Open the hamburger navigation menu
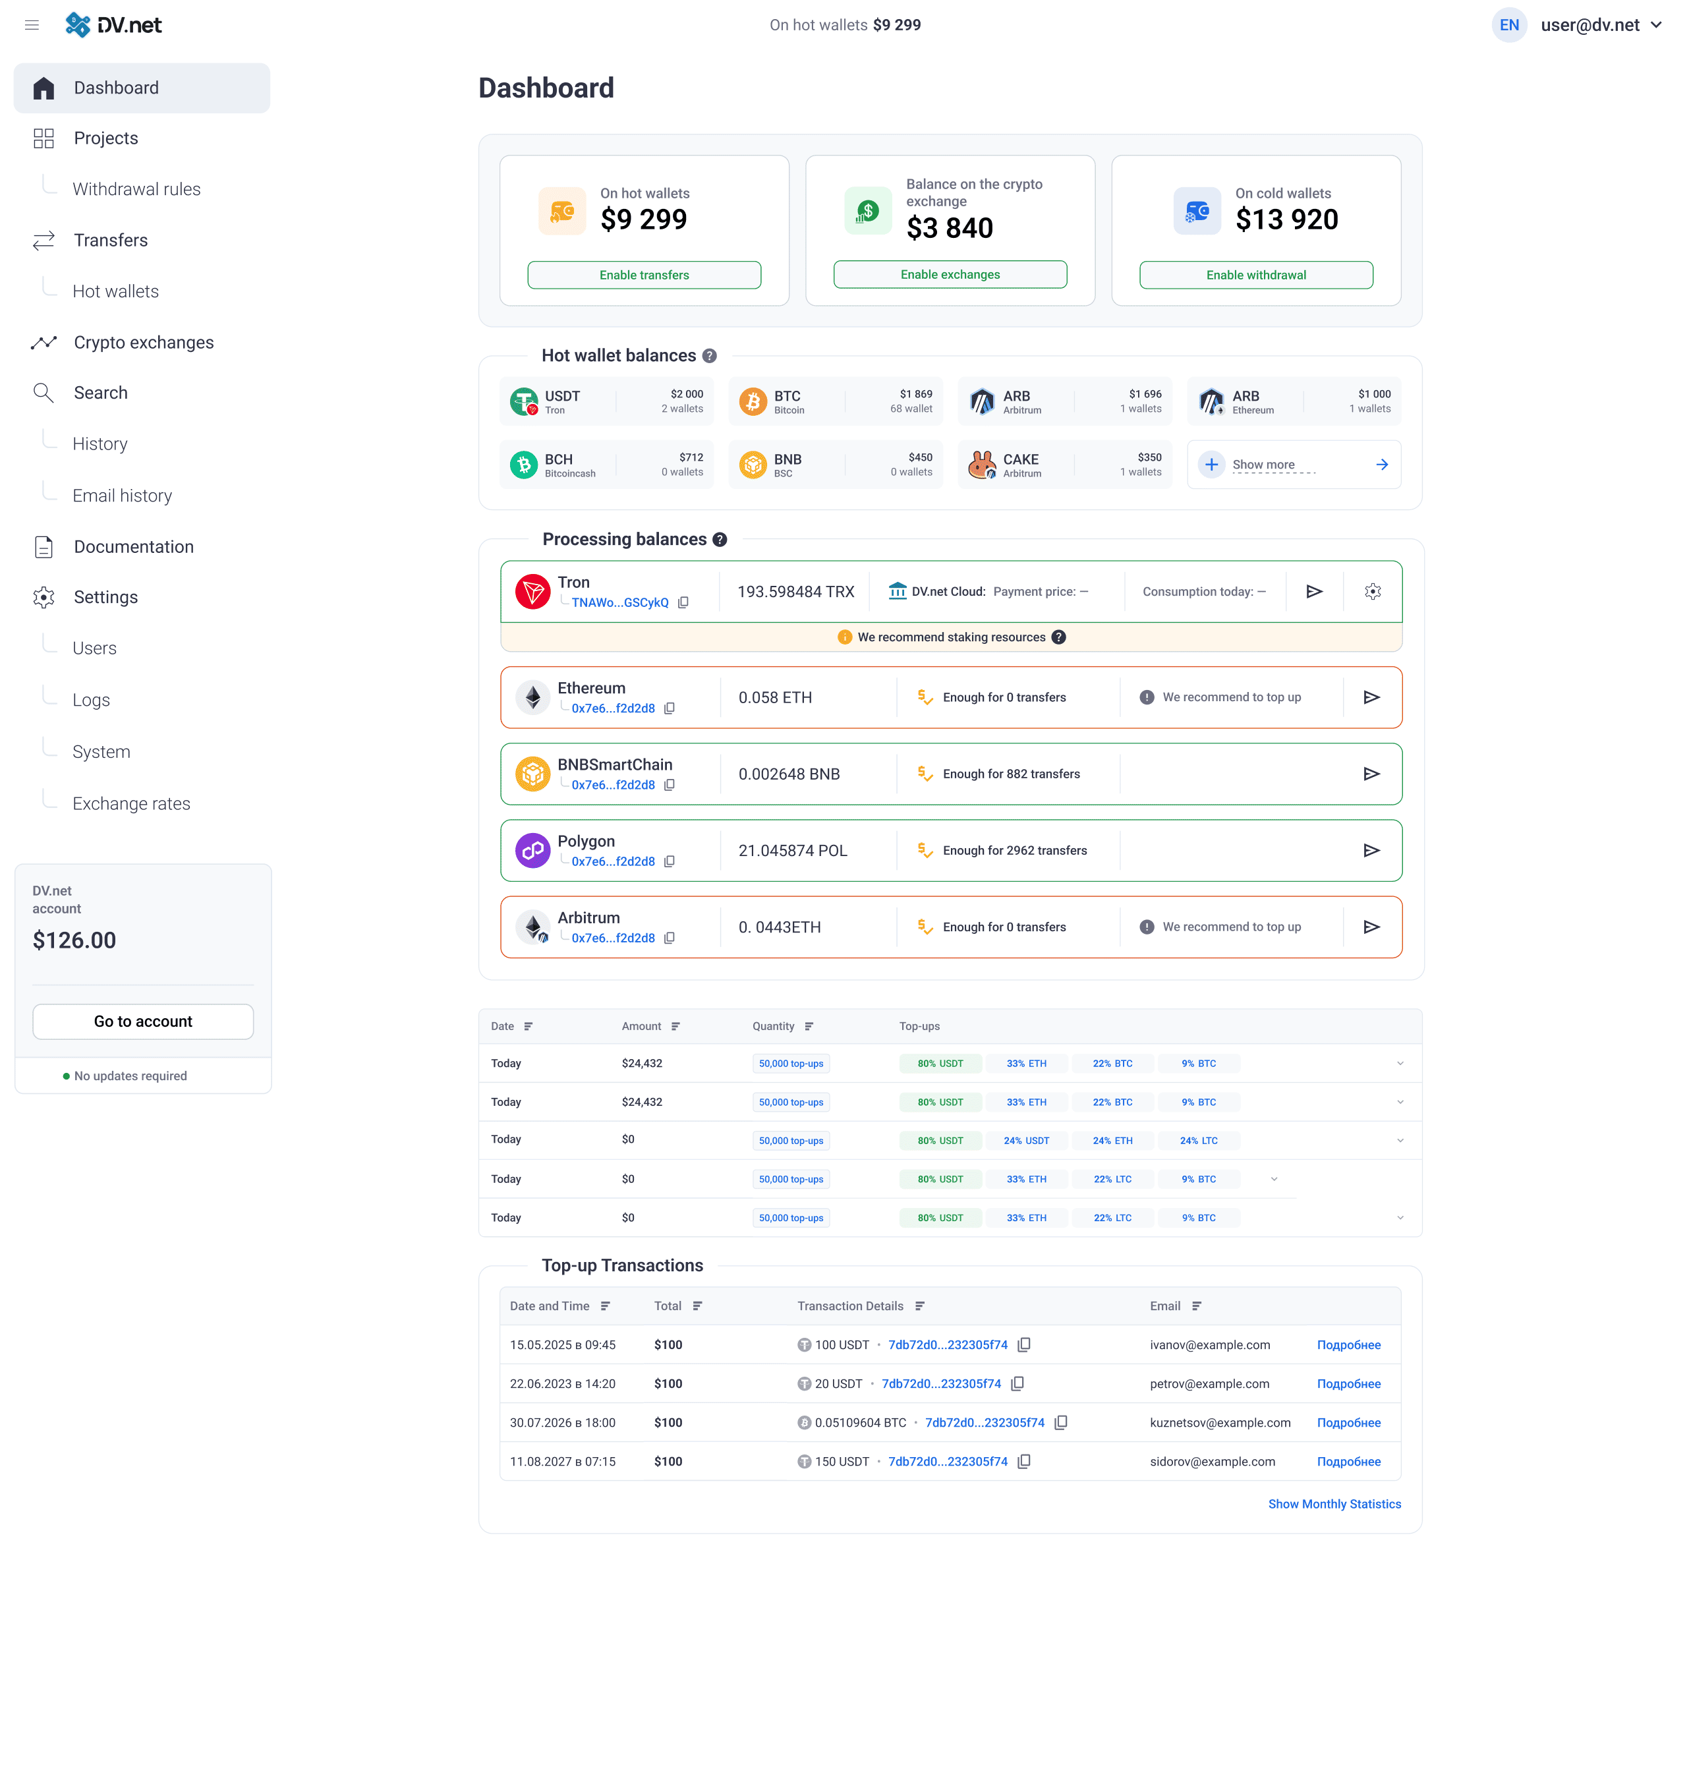1689x1782 pixels. [32, 25]
